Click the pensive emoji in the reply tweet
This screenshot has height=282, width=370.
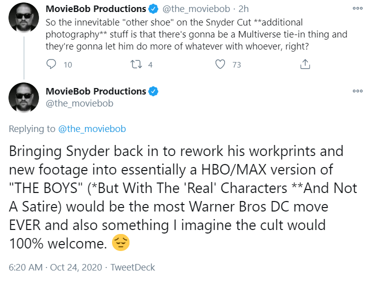(120, 243)
